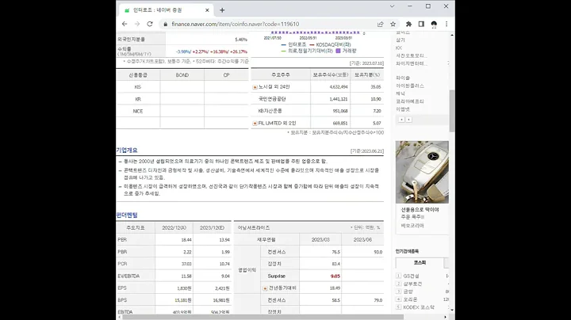Click the PER 2022/12(A) value 18.44
571x320 pixels.
(x=186, y=240)
